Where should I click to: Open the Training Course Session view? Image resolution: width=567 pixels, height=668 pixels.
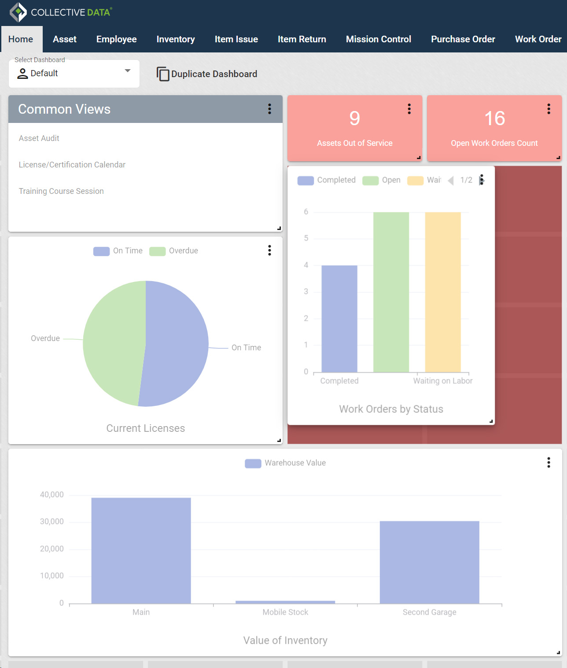[x=61, y=191]
